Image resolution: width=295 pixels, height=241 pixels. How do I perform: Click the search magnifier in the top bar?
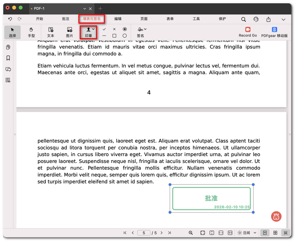click(243, 19)
